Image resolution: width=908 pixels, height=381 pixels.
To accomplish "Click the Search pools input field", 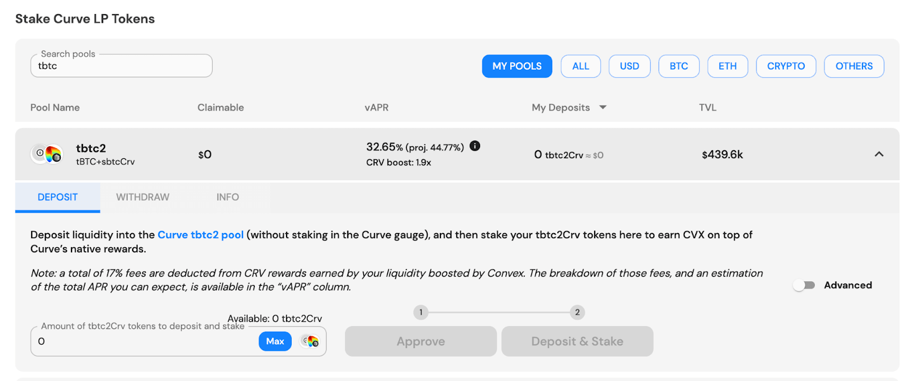I will coord(121,66).
